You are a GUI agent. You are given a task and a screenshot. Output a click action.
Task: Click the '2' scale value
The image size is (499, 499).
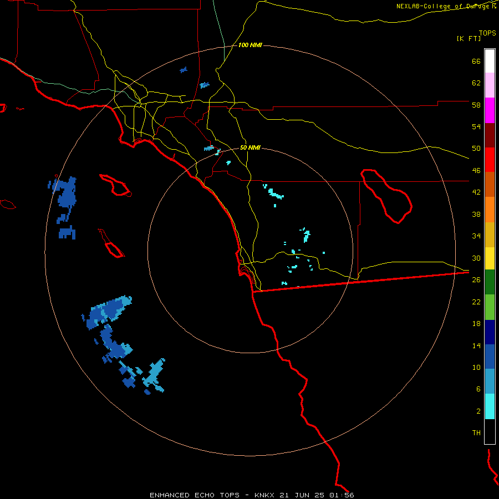point(478,411)
